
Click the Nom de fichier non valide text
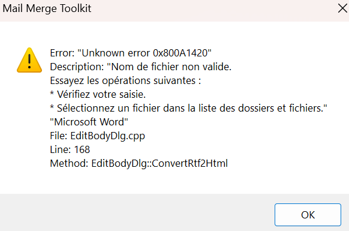[x=171, y=67]
